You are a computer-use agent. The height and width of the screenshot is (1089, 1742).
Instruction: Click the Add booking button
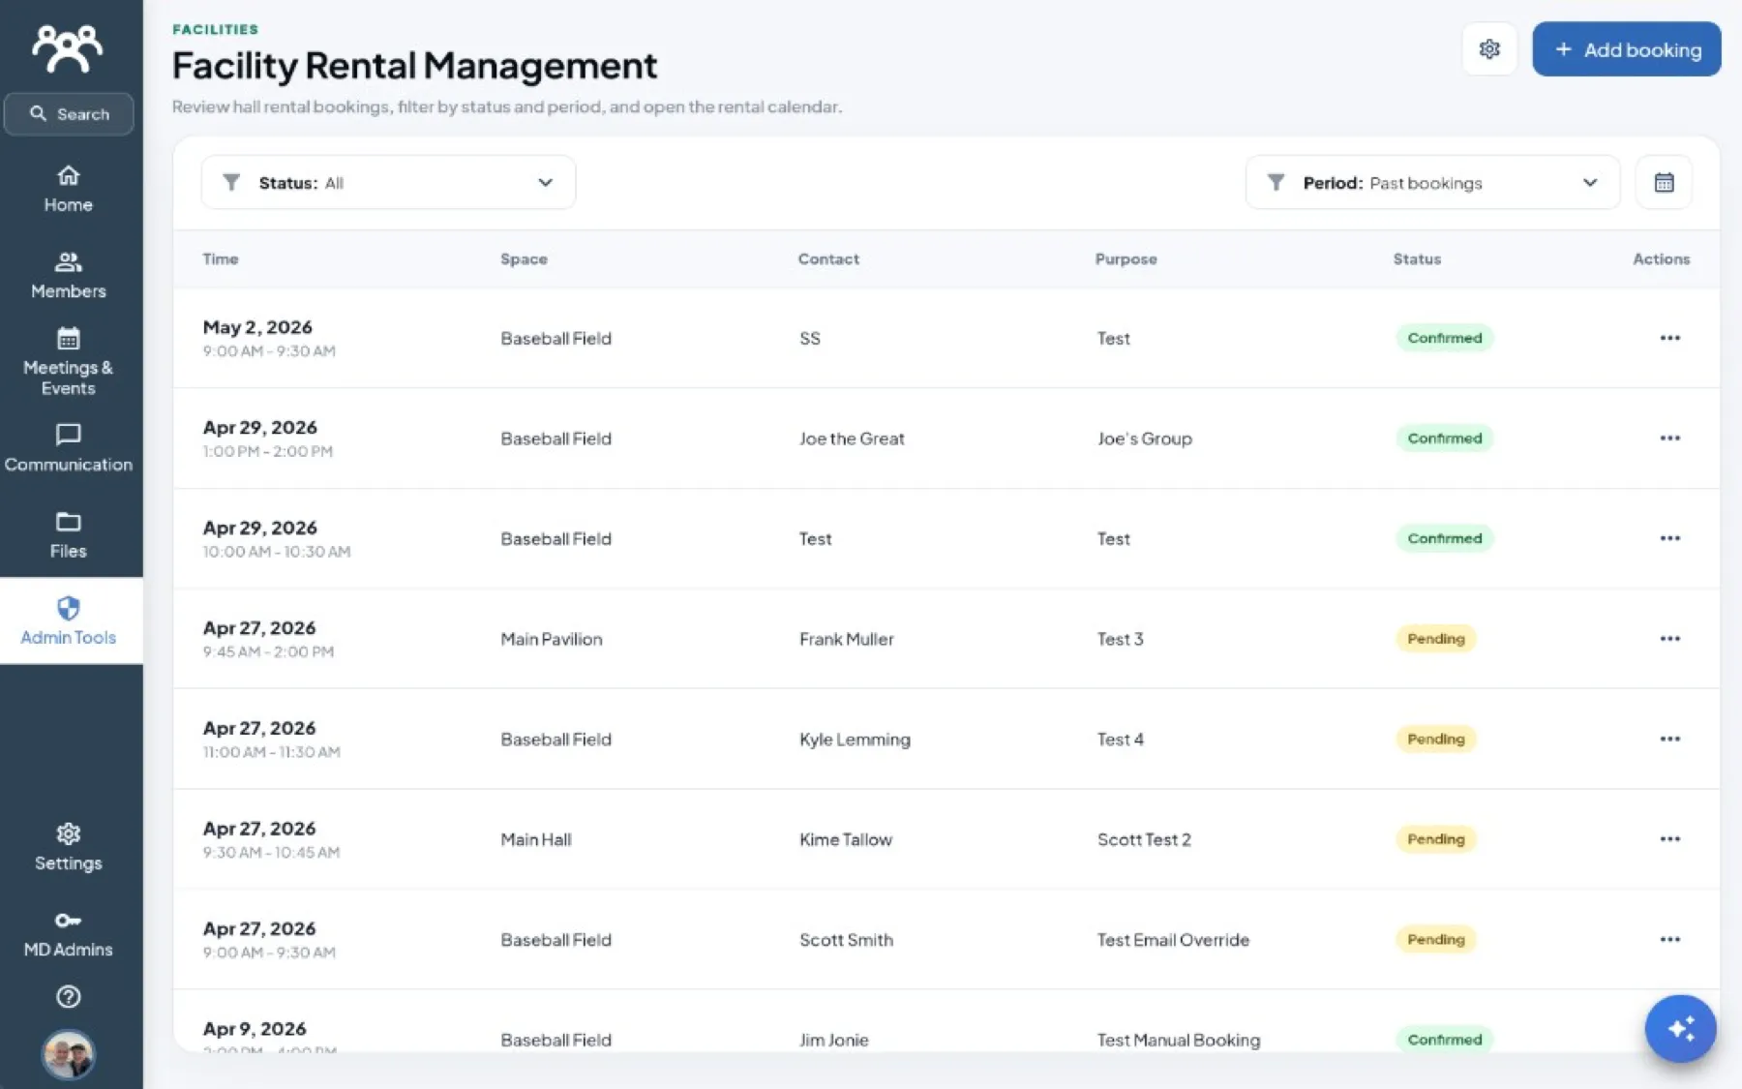[x=1626, y=49]
